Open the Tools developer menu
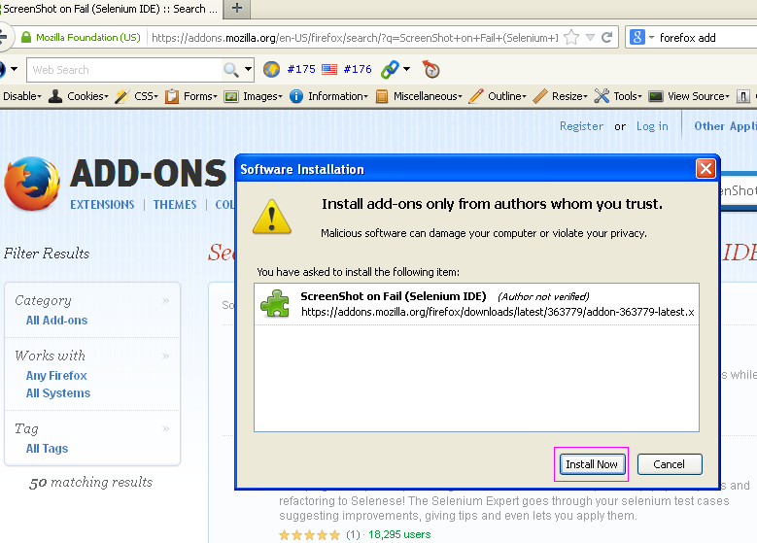 click(x=618, y=96)
